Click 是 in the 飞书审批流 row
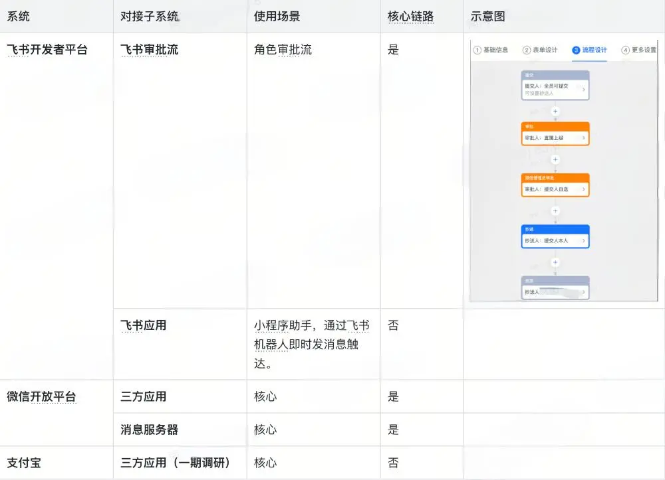Viewport: 665px width, 480px height. click(x=393, y=50)
